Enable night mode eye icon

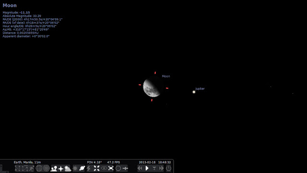tap(104, 168)
